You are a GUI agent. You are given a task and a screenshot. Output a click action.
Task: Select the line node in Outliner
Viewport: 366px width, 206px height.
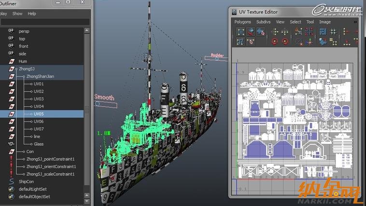point(38,137)
